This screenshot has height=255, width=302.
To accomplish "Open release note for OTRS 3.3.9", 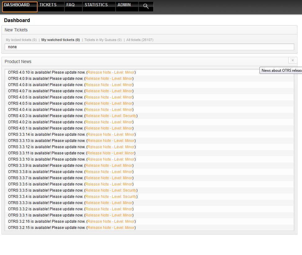I will (x=109, y=165).
